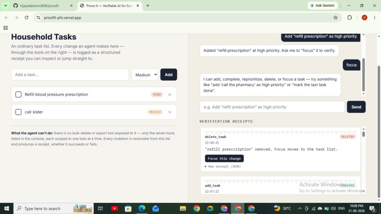381x214 pixels.
Task: Click the DELETED status badge
Action: (348, 137)
